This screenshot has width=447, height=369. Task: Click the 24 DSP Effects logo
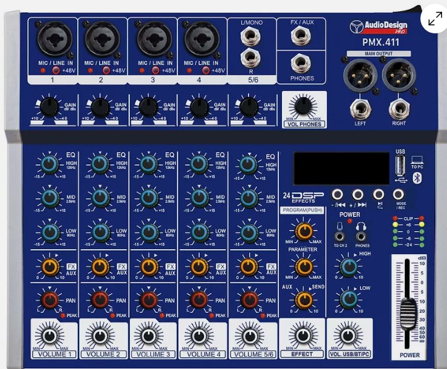pos(304,197)
